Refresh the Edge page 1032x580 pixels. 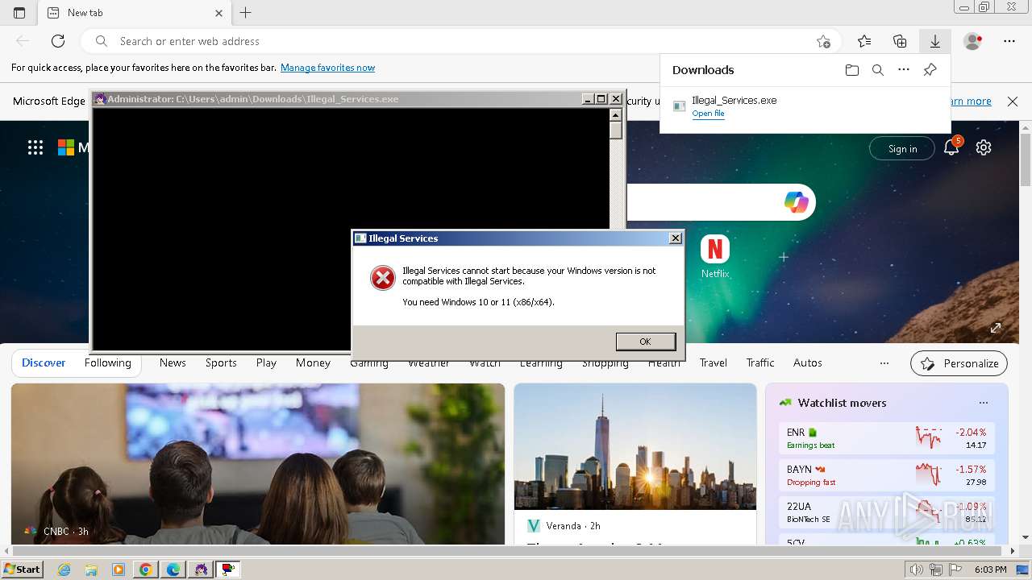58,41
